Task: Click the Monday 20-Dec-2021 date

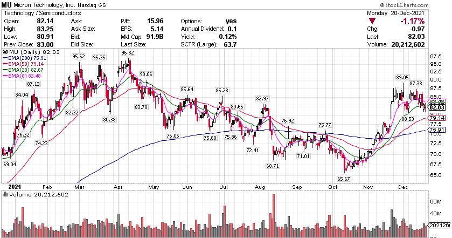Action: click(x=395, y=13)
